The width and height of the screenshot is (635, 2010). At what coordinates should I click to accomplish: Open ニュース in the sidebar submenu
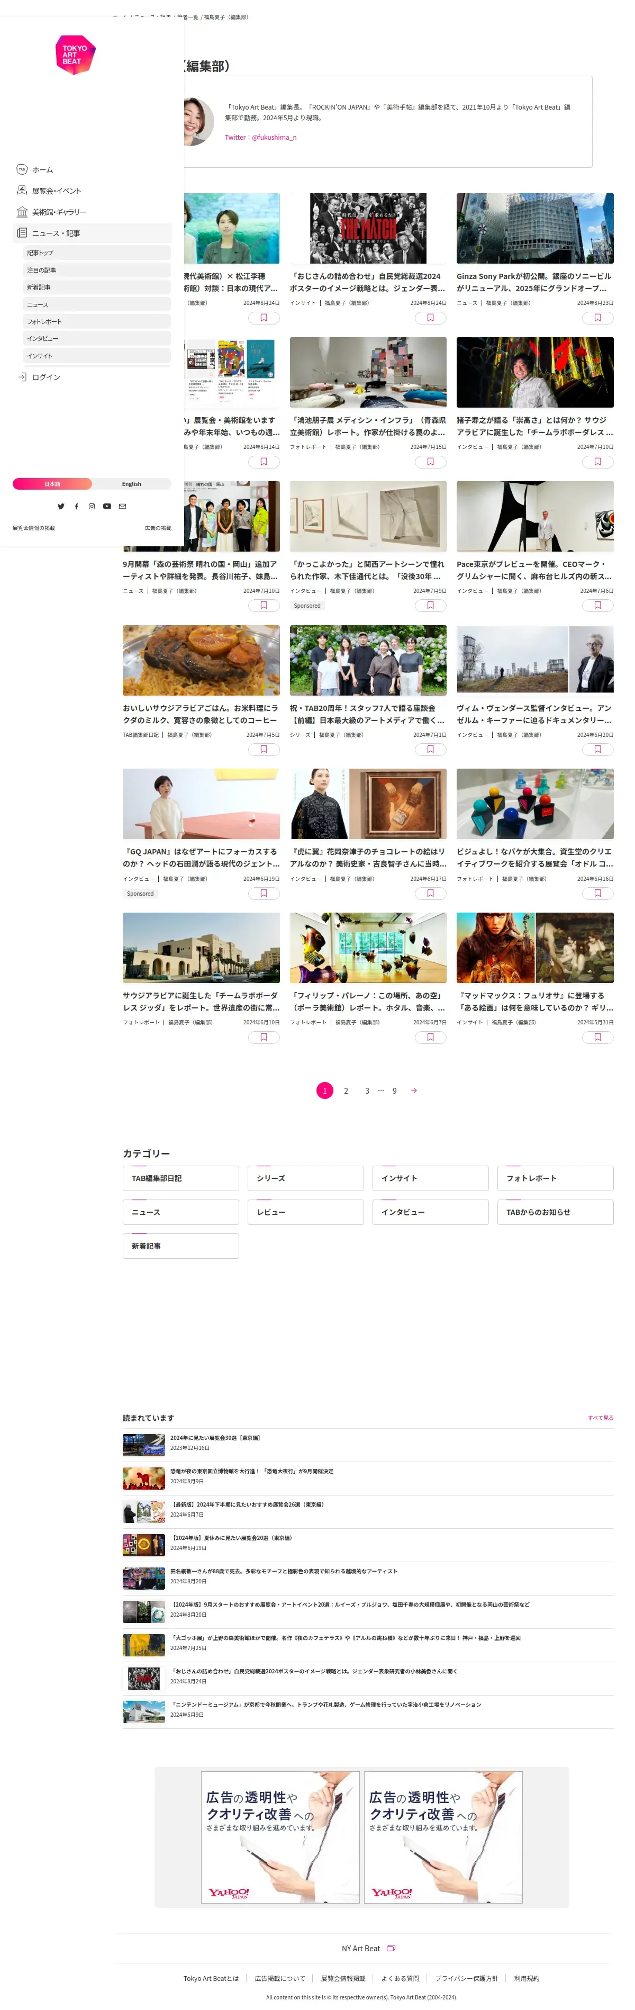click(x=97, y=304)
